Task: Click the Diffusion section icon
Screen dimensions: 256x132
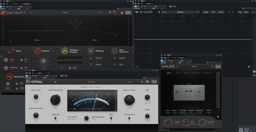Action: (91, 51)
